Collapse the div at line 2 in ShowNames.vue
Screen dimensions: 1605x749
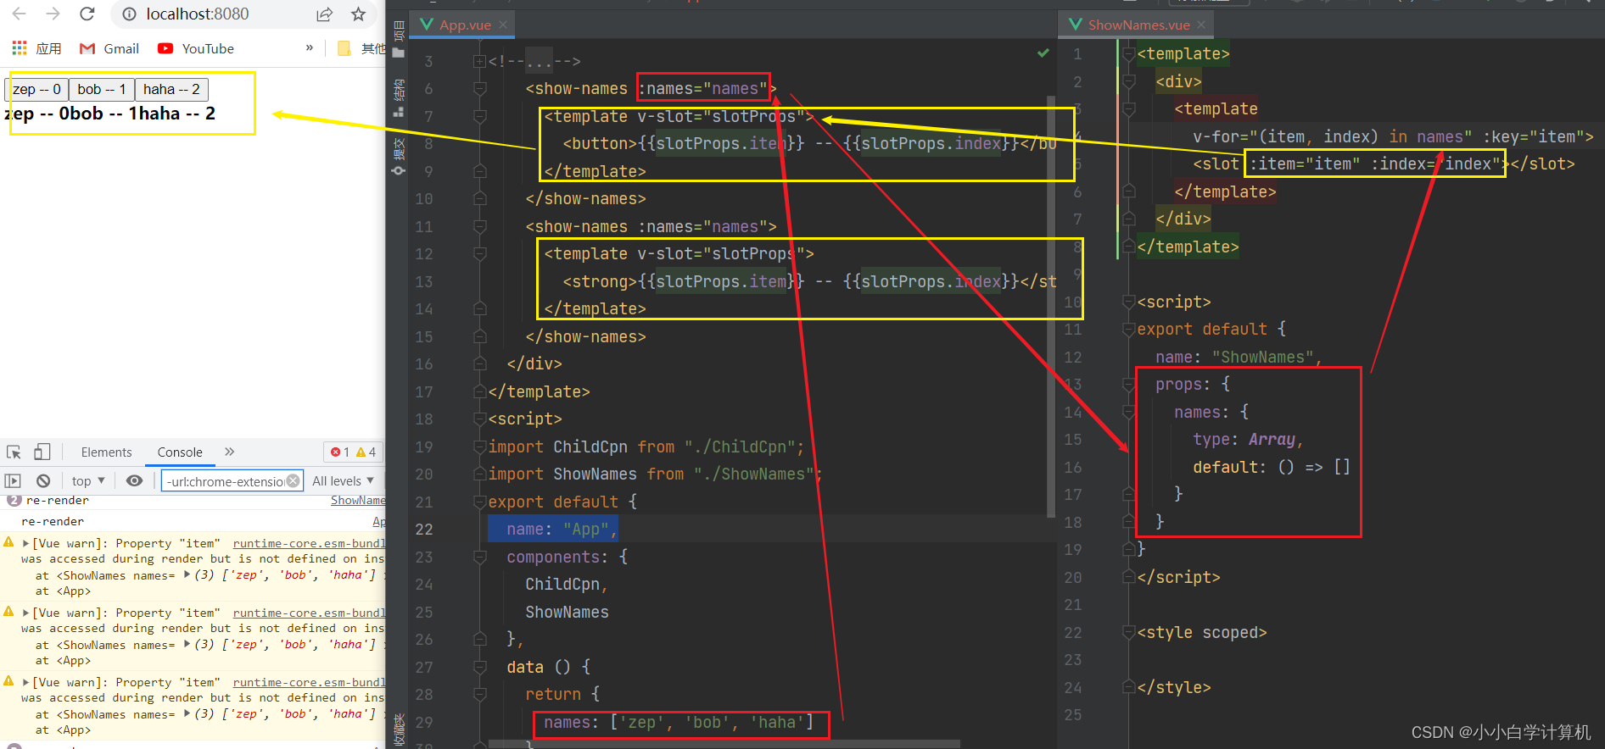pos(1128,81)
